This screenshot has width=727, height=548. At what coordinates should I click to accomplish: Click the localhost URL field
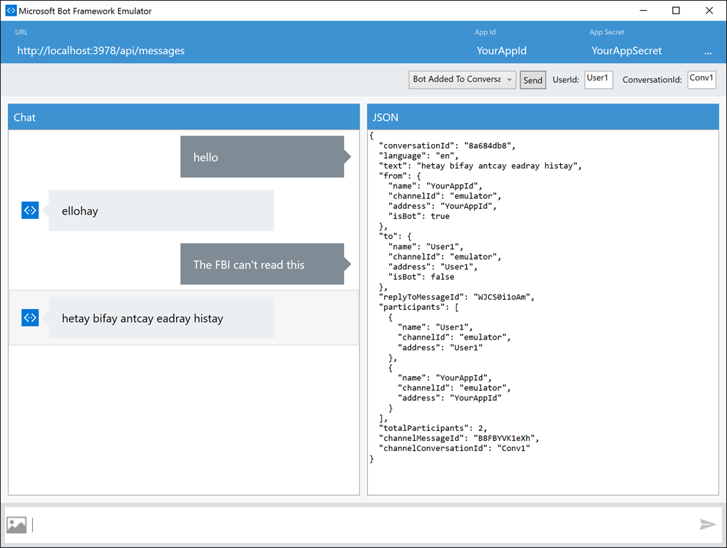tap(100, 51)
